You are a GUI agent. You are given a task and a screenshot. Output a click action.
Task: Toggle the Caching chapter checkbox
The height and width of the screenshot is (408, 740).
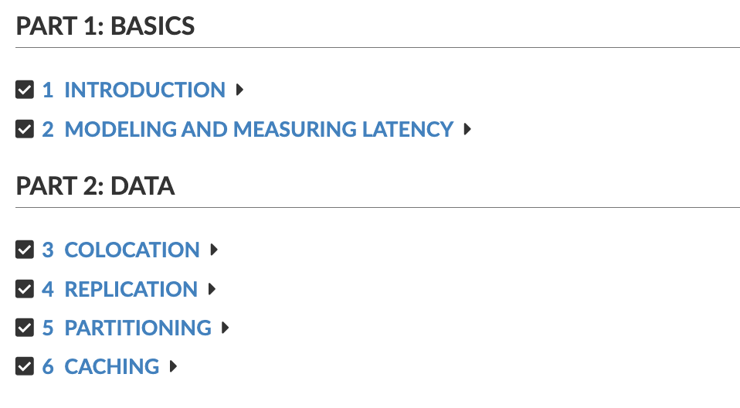[x=25, y=366]
